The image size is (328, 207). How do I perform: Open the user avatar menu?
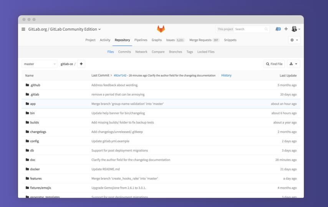click(x=295, y=29)
